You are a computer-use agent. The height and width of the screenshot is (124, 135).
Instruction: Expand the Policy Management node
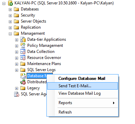tap(16, 46)
